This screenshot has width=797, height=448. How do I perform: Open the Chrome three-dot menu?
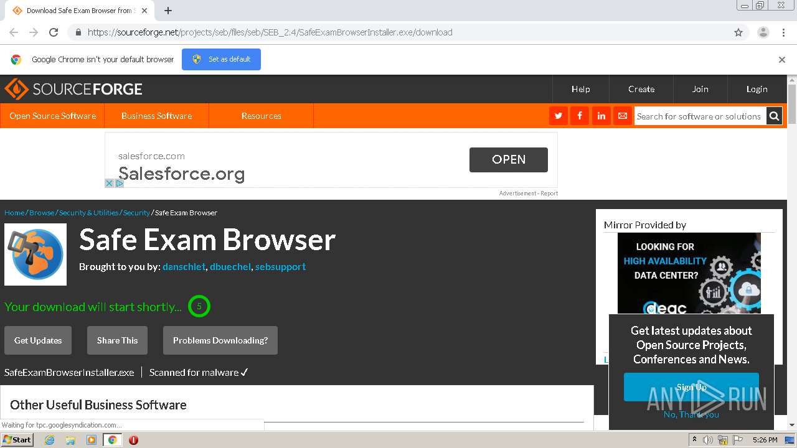point(783,32)
